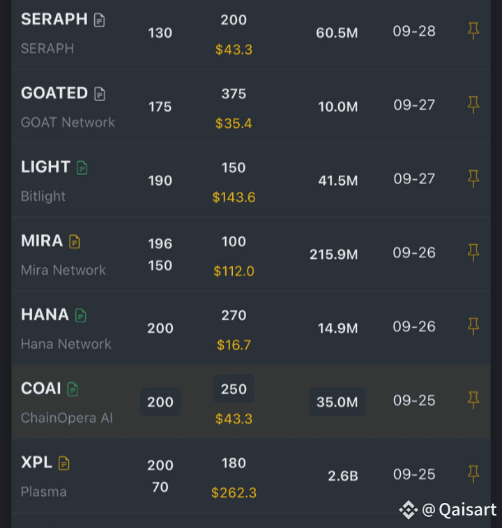502x528 pixels.
Task: Open the Binance Qaisart watermark logo
Action: (x=408, y=510)
